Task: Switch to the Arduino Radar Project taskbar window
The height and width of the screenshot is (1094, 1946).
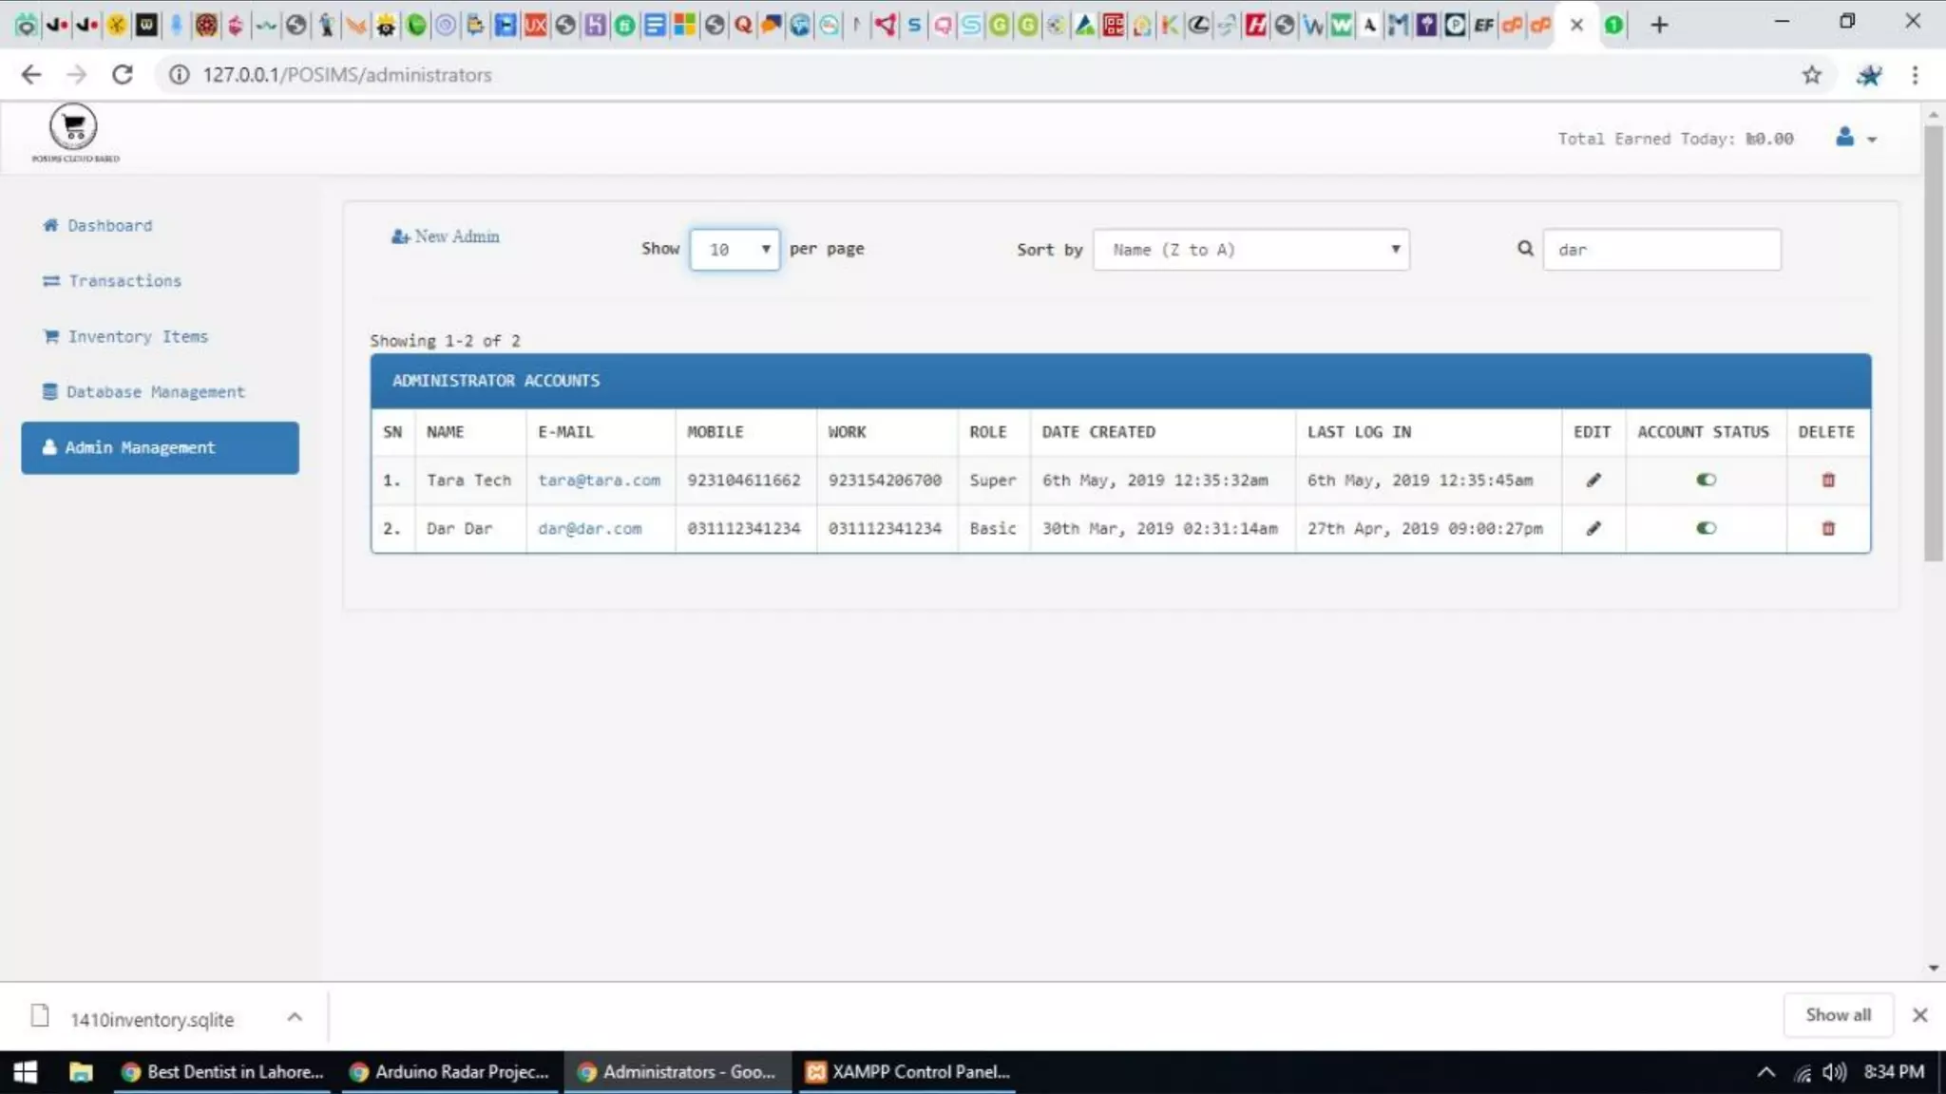Action: coord(449,1072)
